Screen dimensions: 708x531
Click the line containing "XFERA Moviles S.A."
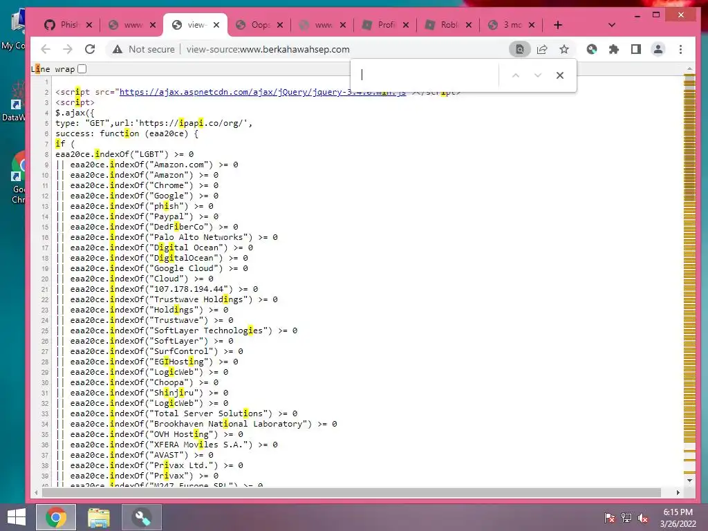167,445
